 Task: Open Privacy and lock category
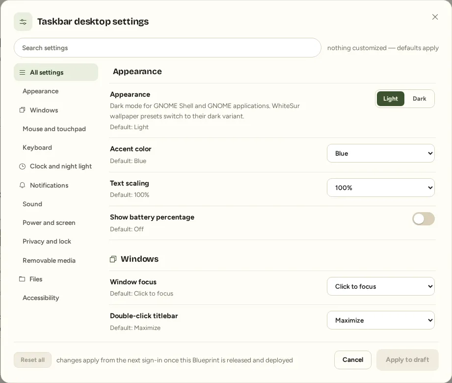[56, 242]
